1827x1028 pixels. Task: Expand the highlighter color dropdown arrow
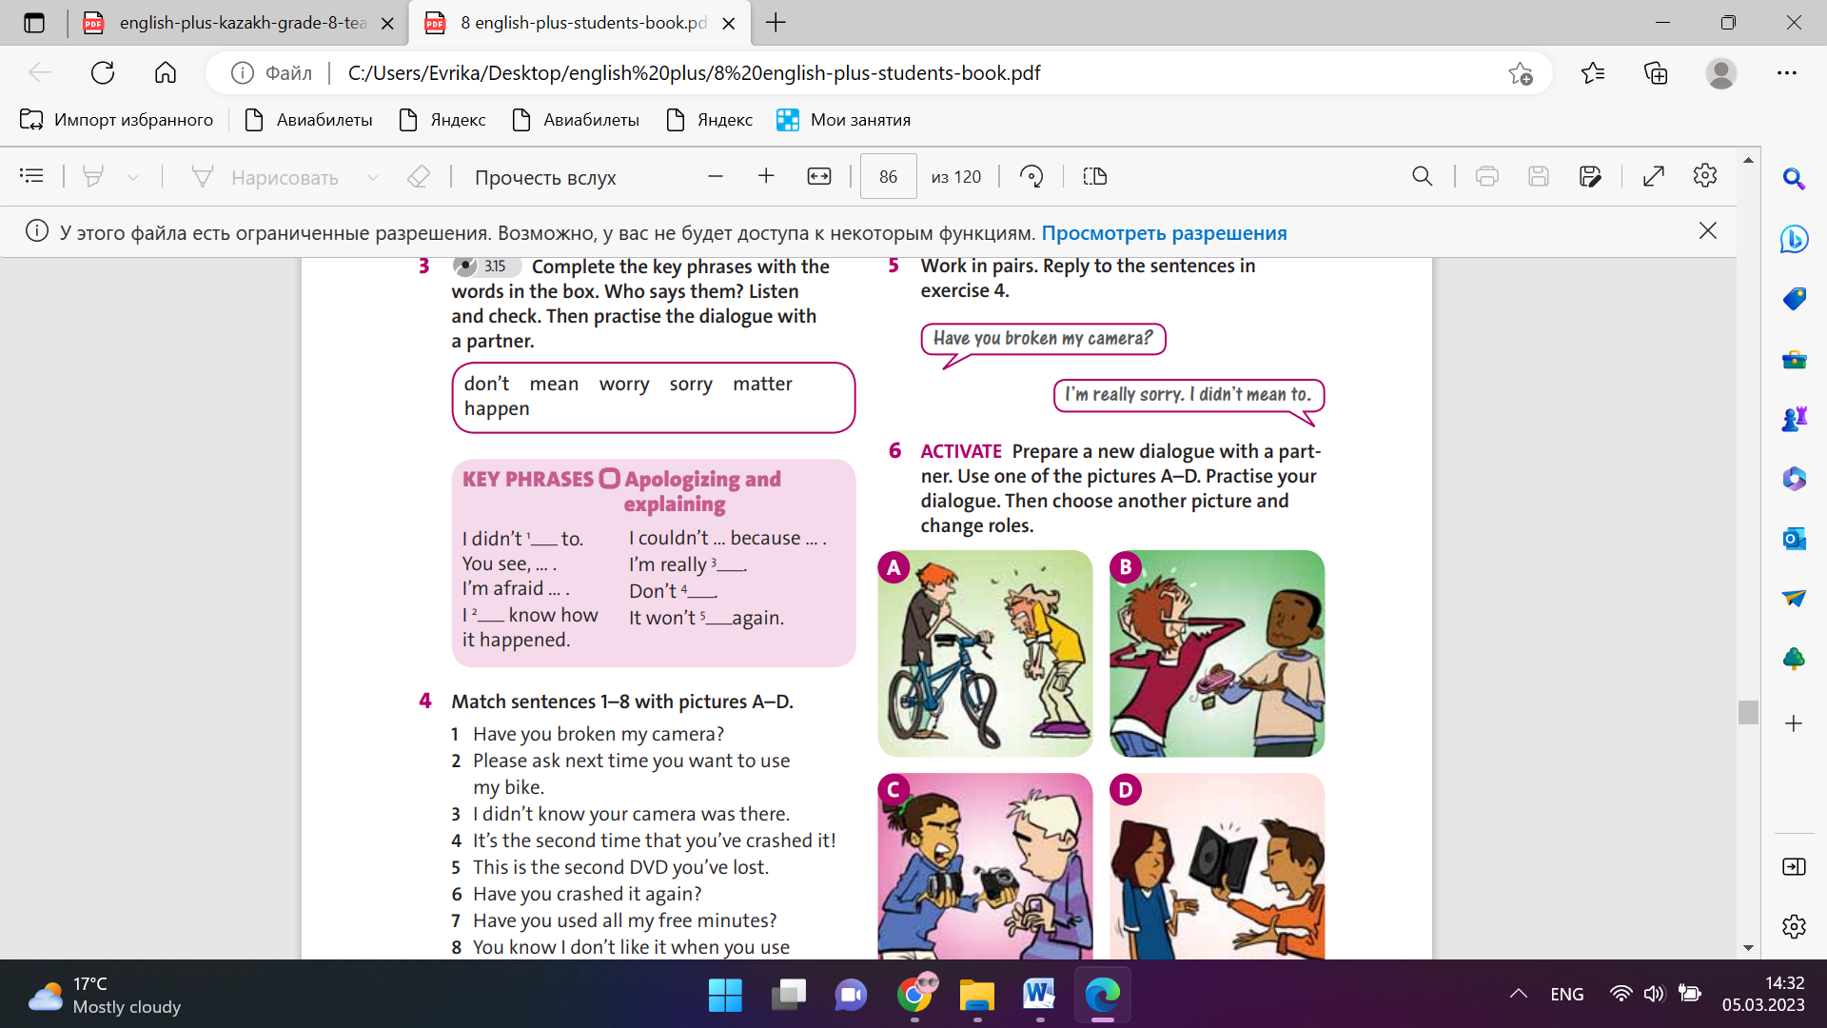coord(133,177)
